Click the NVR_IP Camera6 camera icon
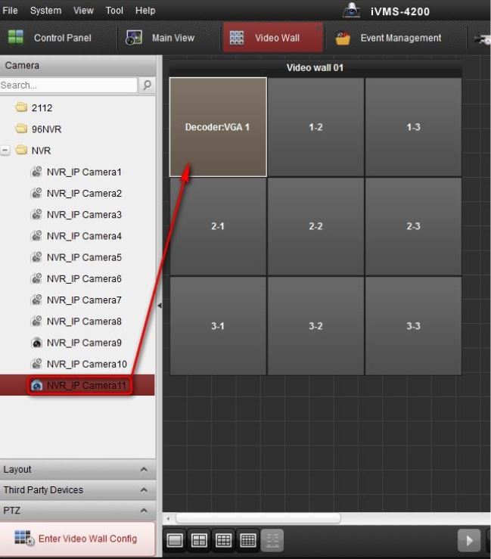This screenshot has width=491, height=559. [x=36, y=278]
